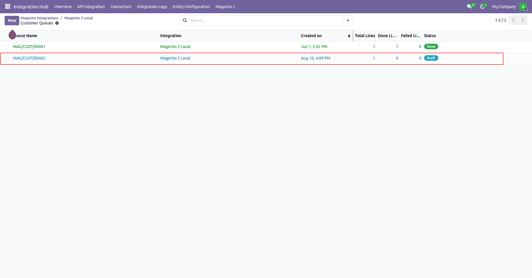Go to previous page arrow

click(x=513, y=20)
